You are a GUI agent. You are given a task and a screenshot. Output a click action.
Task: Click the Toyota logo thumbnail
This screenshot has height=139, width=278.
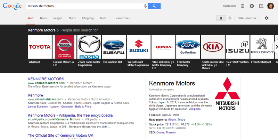coord(40,47)
